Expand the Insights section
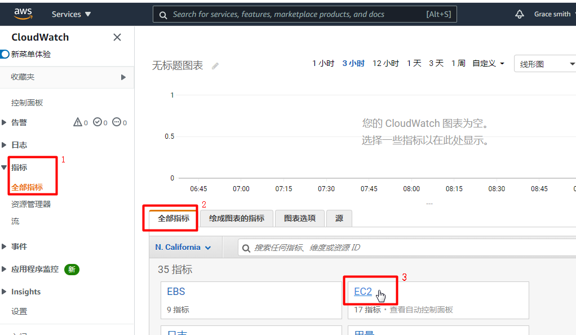The image size is (576, 335). [4, 292]
